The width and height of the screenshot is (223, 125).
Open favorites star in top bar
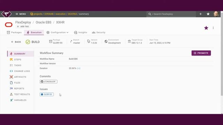tap(208, 14)
